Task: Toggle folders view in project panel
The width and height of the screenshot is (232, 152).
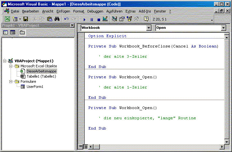Action: [x=22, y=32]
